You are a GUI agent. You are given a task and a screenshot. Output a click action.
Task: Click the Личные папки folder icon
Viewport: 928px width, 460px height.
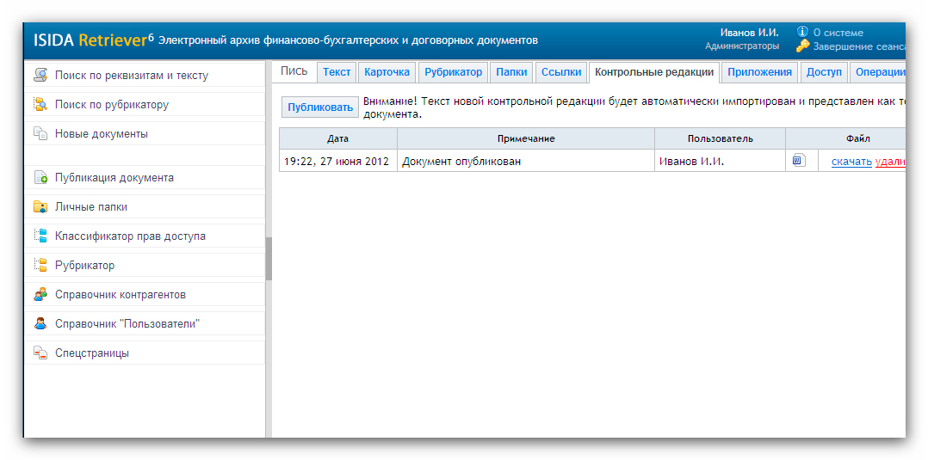coord(40,206)
